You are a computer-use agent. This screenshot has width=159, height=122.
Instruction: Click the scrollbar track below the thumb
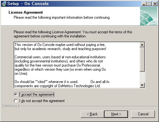coord(142,77)
